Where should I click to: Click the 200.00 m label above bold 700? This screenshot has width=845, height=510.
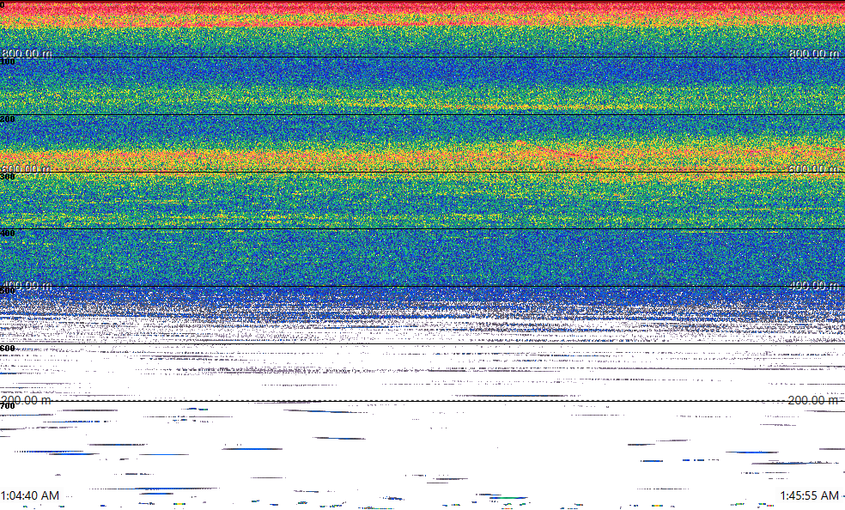[x=26, y=400]
